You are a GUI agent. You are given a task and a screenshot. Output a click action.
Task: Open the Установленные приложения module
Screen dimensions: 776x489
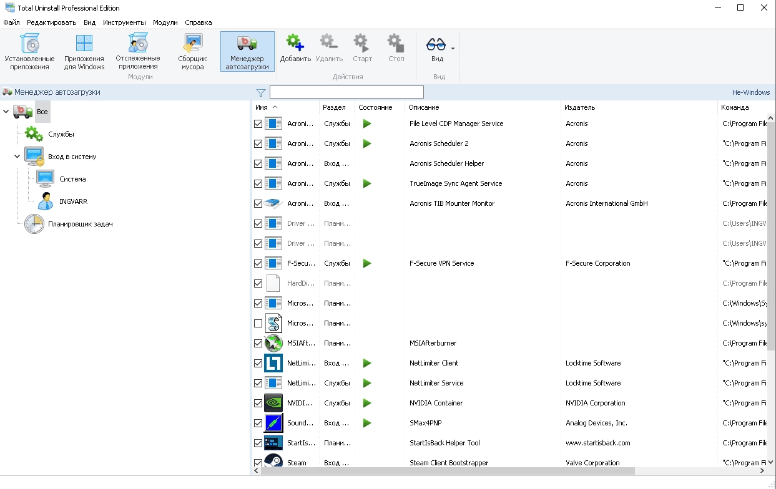[29, 52]
